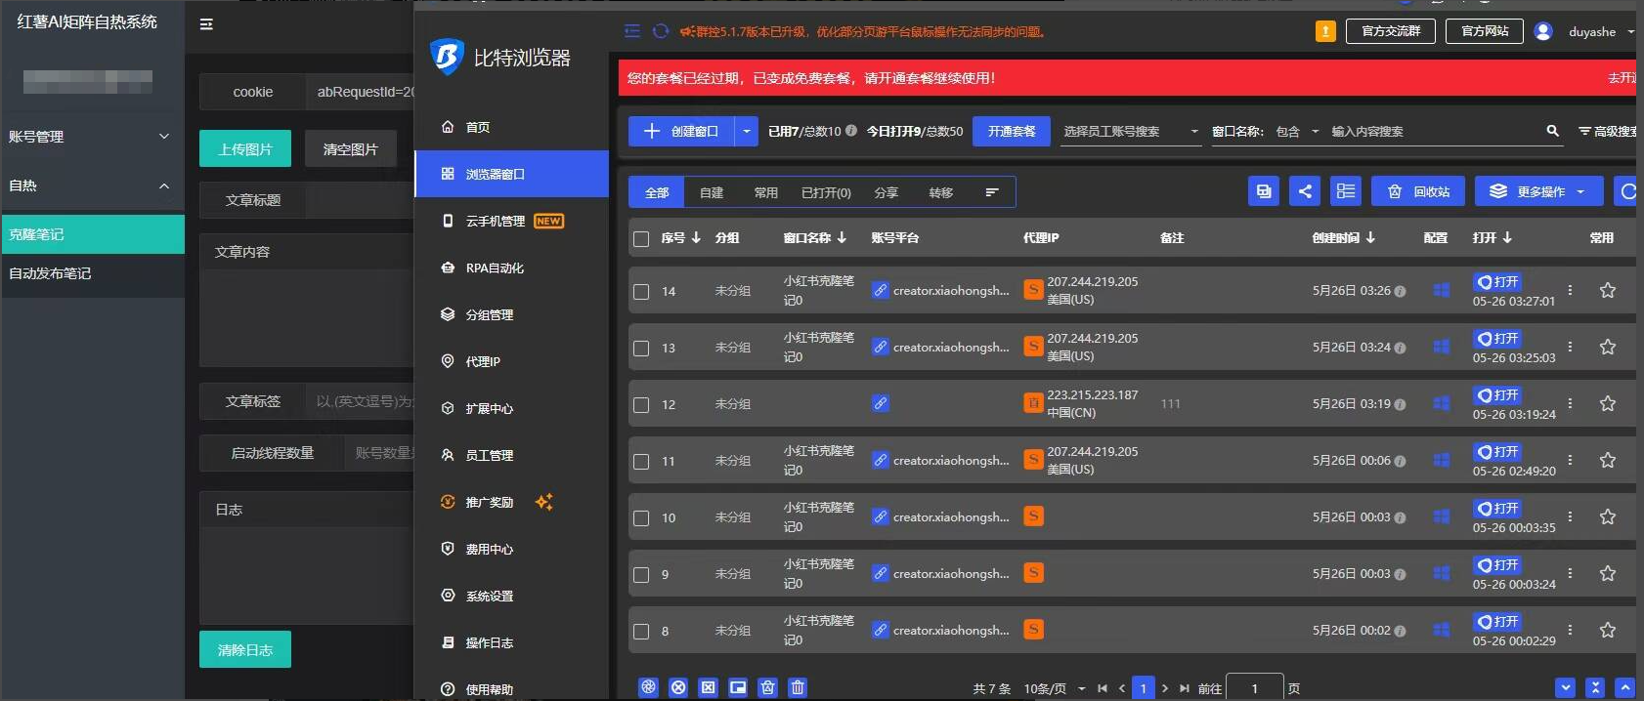
Task: Open 推广奖励 reward icon in sidebar
Action: pos(448,502)
